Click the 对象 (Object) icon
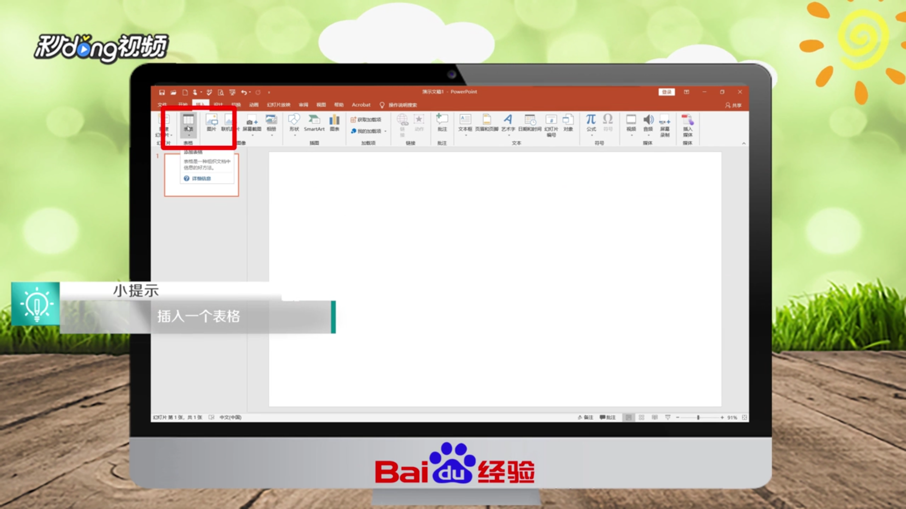 click(x=568, y=123)
